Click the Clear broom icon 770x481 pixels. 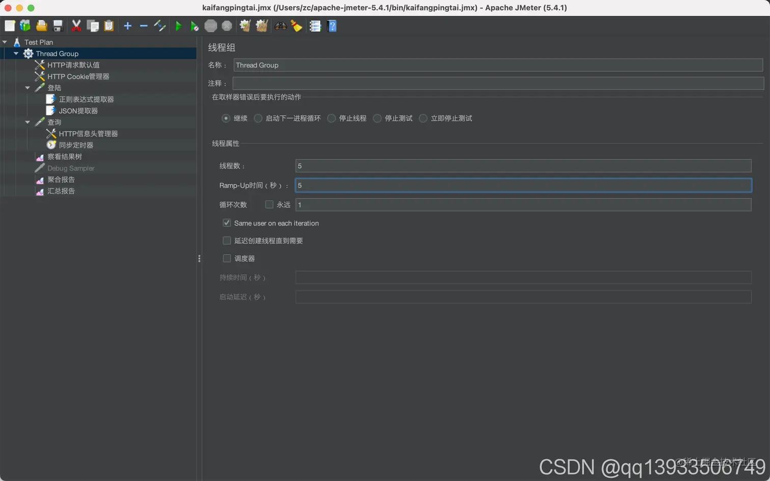(x=245, y=26)
